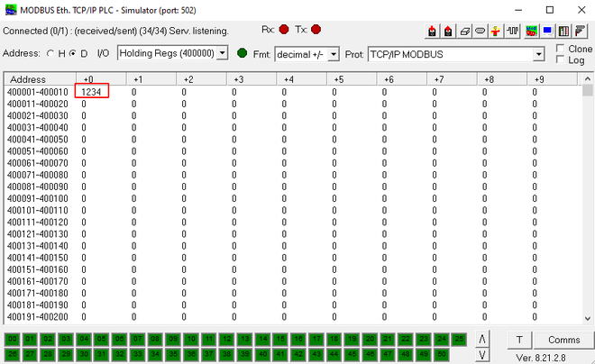Click the +9 column header

(552, 79)
